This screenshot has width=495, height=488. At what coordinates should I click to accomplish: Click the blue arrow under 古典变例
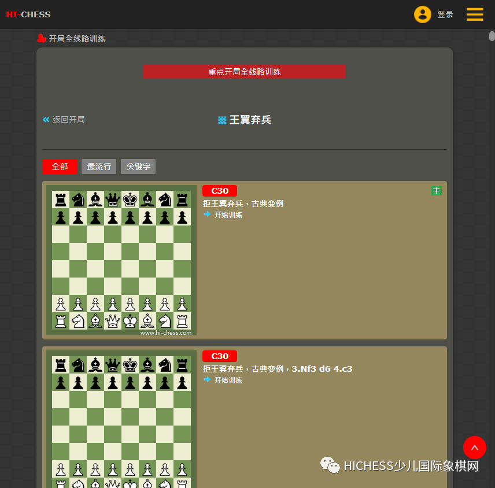[207, 215]
